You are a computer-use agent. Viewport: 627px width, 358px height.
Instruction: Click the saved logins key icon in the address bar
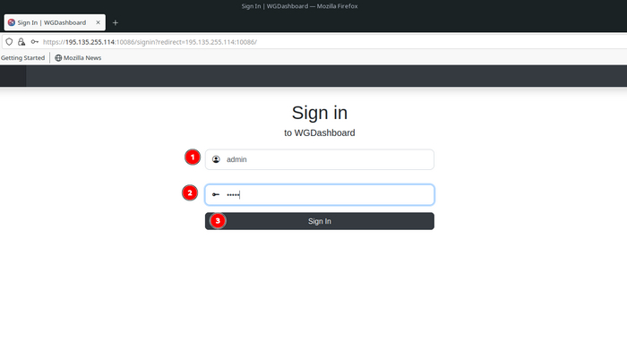pos(35,42)
